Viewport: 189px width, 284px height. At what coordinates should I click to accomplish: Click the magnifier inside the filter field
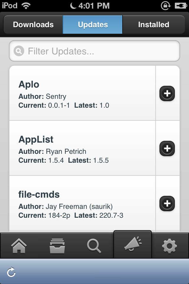click(x=18, y=51)
